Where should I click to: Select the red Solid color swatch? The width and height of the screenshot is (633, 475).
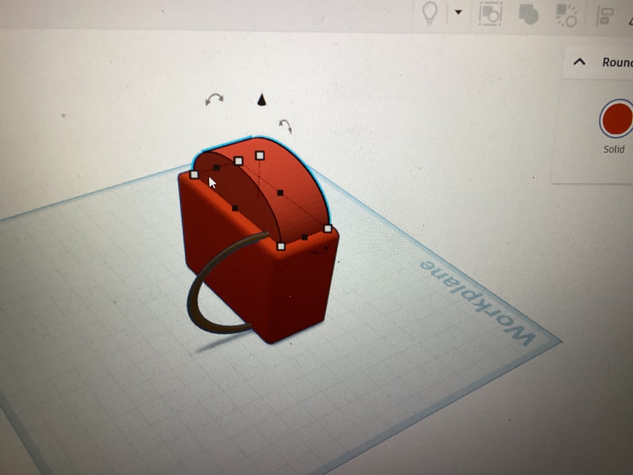[x=616, y=118]
